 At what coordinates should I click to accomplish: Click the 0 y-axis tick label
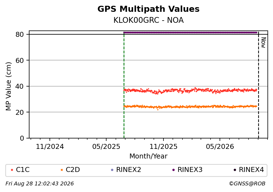(x=22, y=138)
